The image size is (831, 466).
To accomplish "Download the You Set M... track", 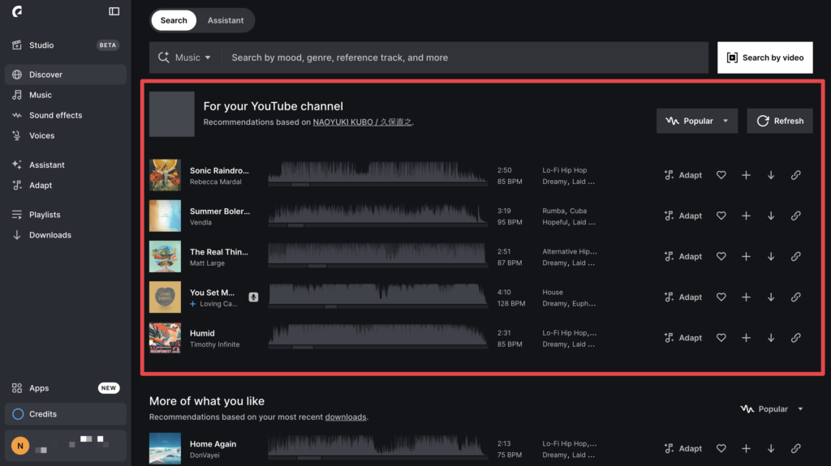I will click(x=771, y=297).
